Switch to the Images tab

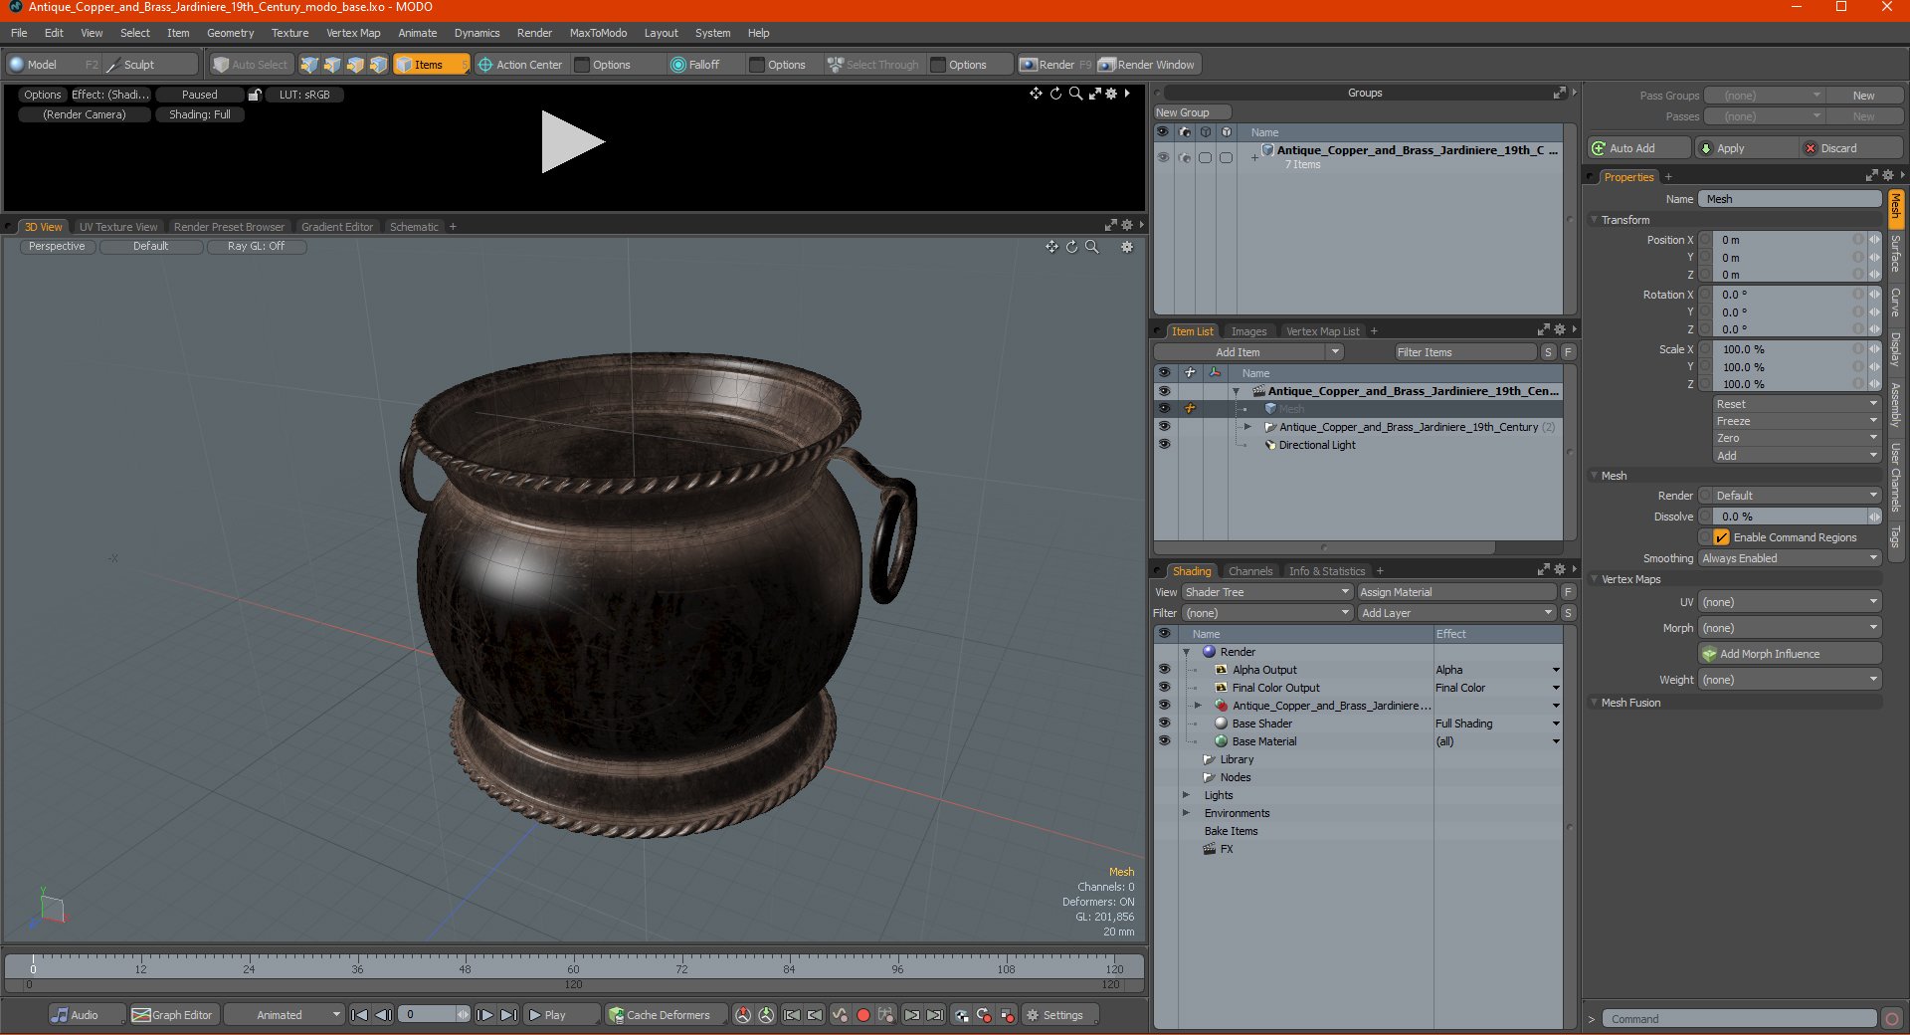tap(1248, 331)
